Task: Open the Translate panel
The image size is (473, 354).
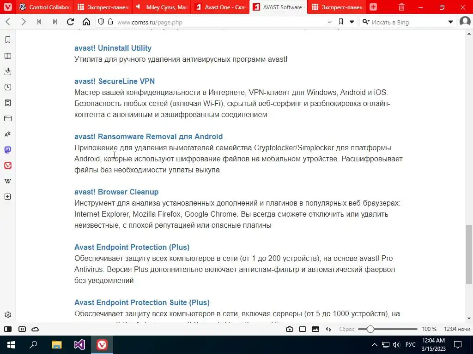Action: pos(8,134)
